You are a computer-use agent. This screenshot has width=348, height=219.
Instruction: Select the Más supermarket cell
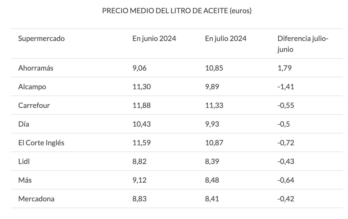tap(25, 180)
